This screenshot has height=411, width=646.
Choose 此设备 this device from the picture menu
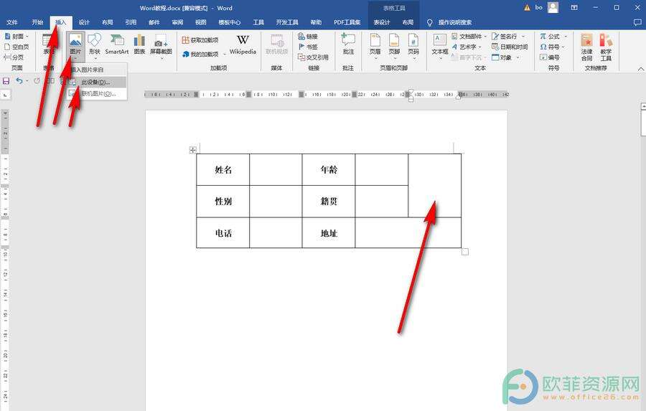[97, 82]
